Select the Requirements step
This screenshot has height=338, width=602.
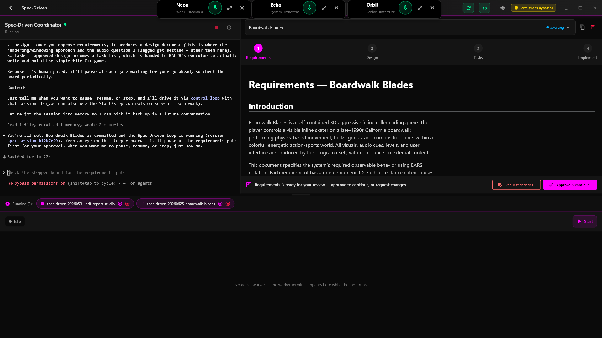coord(258,52)
